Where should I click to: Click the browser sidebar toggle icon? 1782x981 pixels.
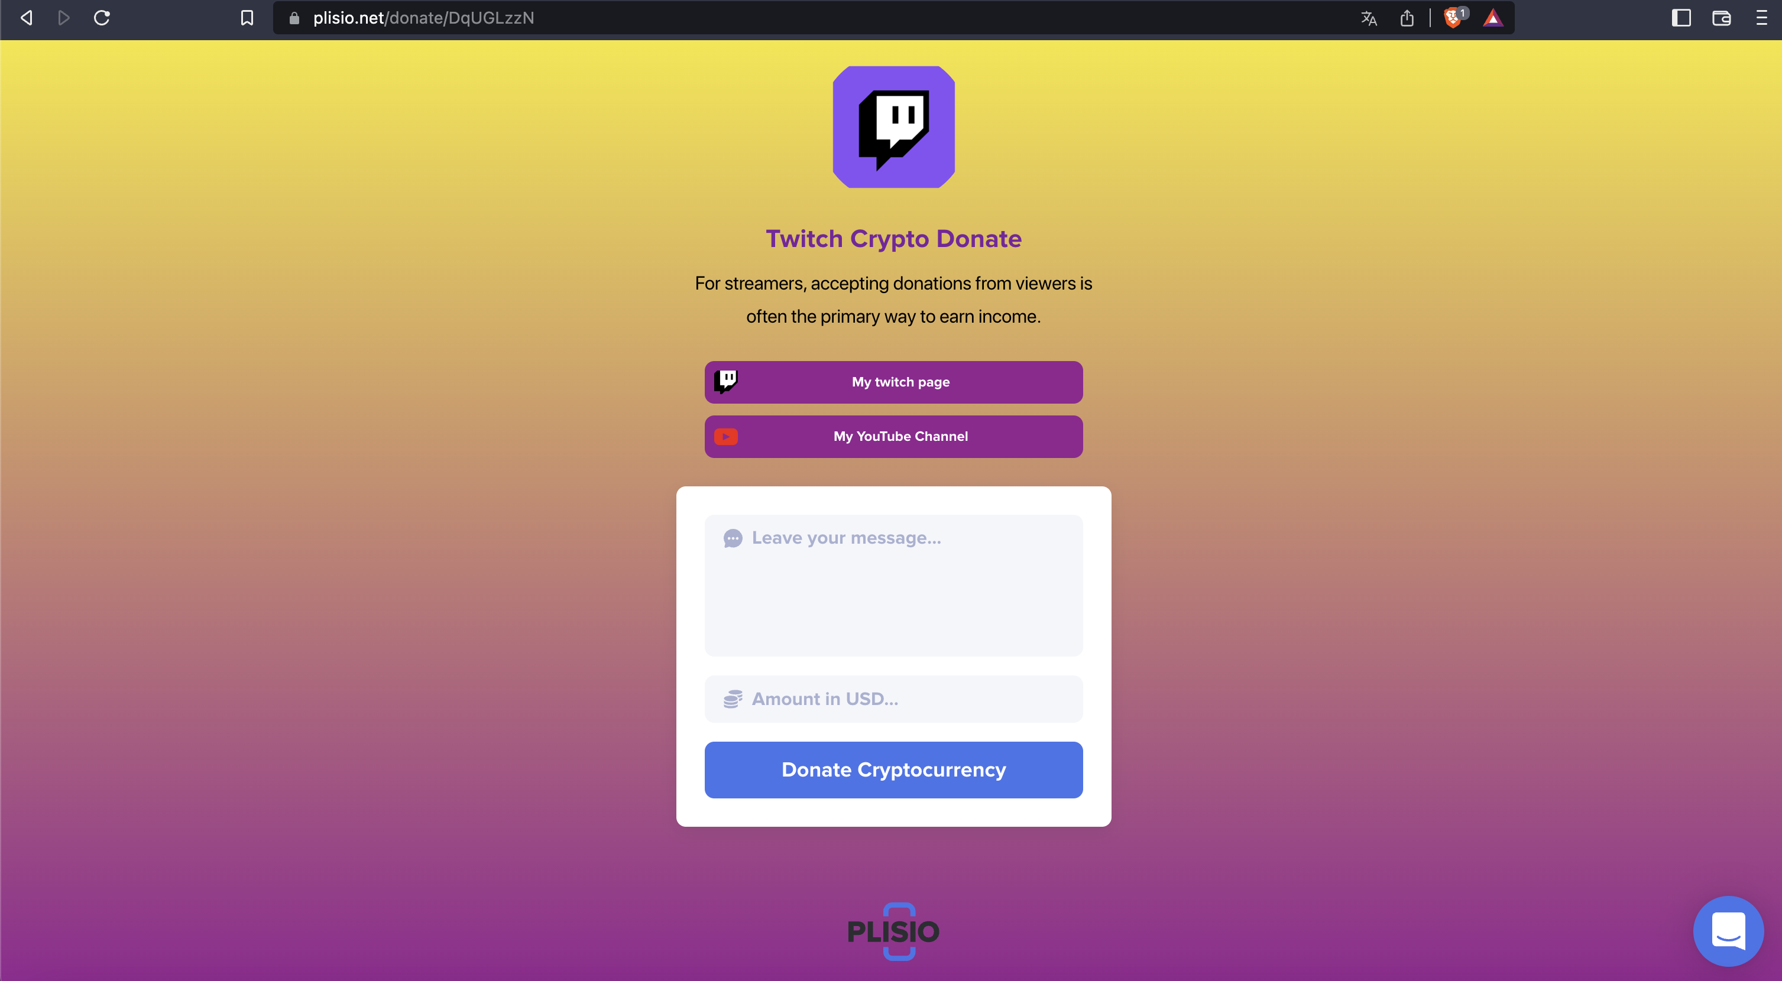(x=1681, y=17)
